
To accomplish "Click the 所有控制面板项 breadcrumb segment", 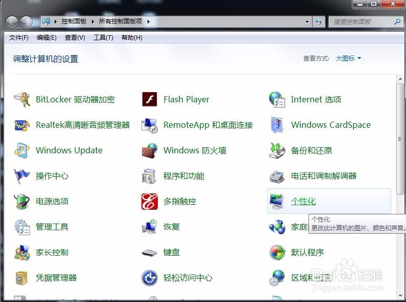I will (x=121, y=21).
